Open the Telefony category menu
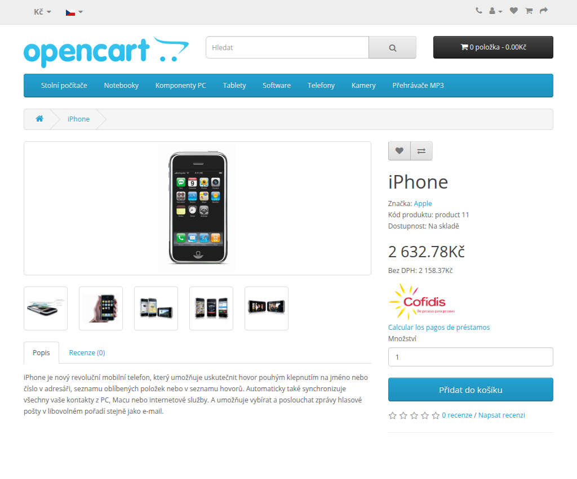This screenshot has height=479, width=577. click(x=321, y=86)
